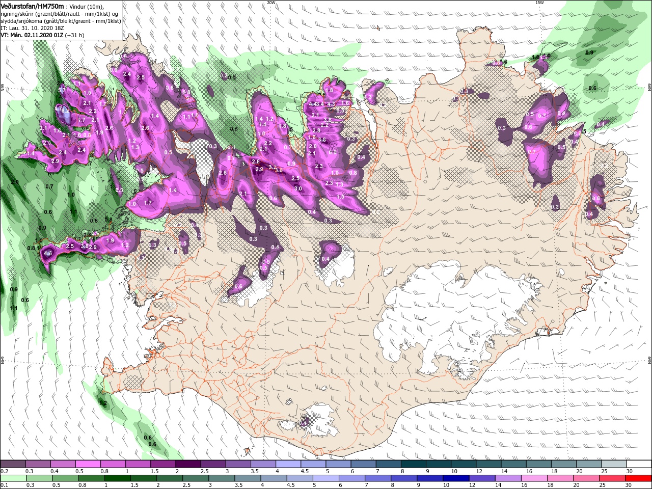This screenshot has width=652, height=489.
Task: Click the snow scale swatch between 3 and 3.5
Action: click(x=237, y=464)
